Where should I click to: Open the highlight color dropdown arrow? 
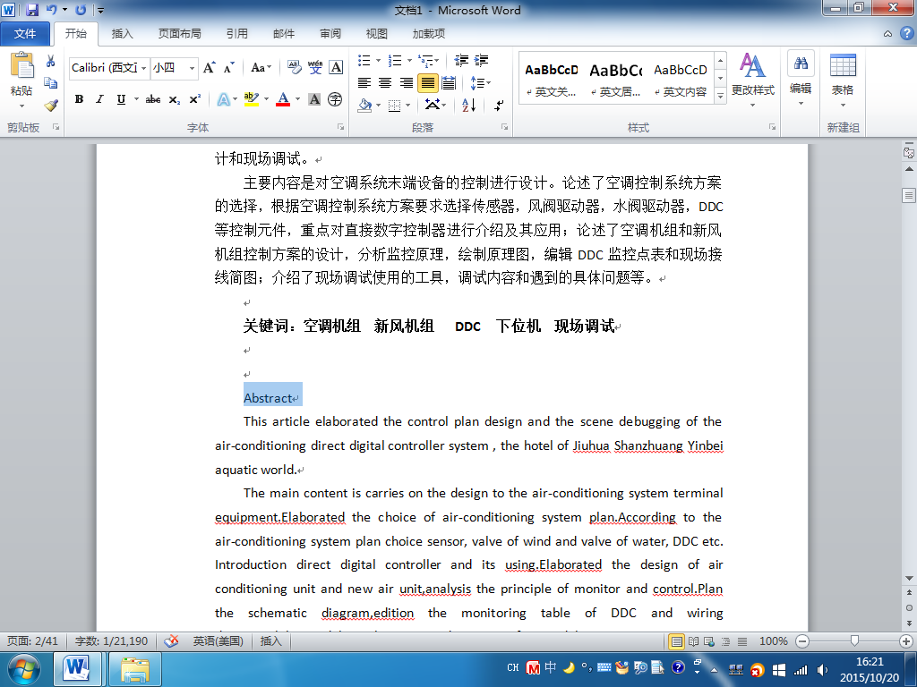[x=266, y=99]
